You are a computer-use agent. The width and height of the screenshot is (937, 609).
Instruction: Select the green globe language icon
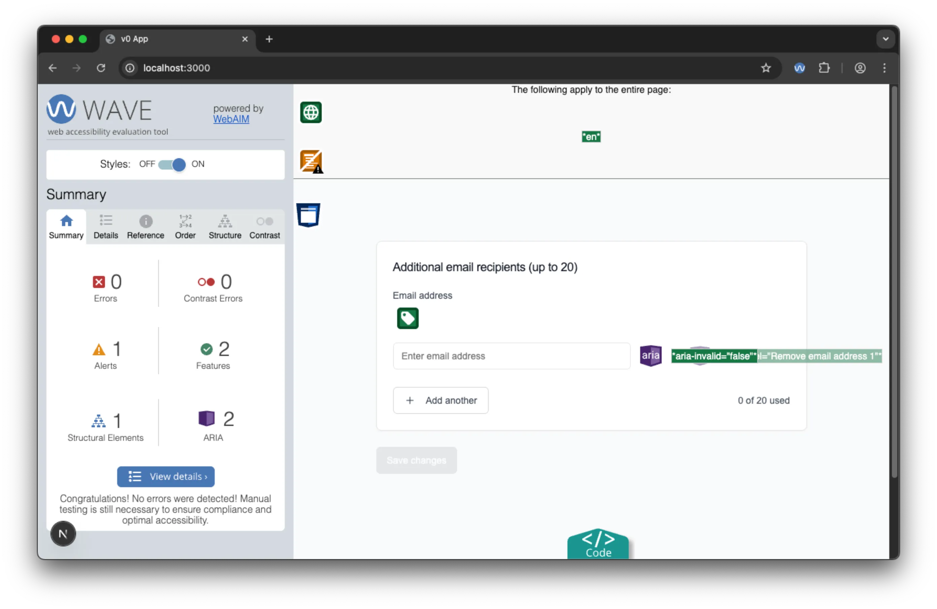(311, 113)
